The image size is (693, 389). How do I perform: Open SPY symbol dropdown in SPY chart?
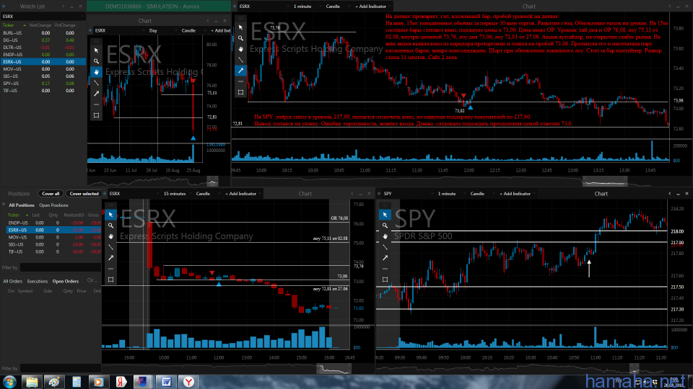coord(406,194)
